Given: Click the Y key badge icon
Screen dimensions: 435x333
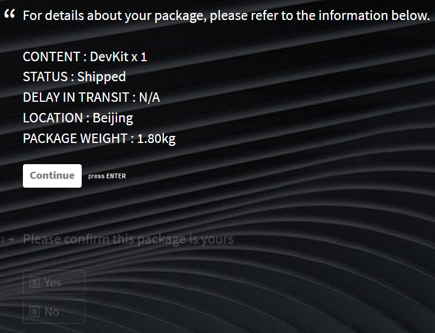Looking at the screenshot, I should point(35,282).
